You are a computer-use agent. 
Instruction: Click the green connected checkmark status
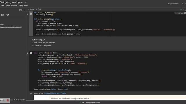181,9
